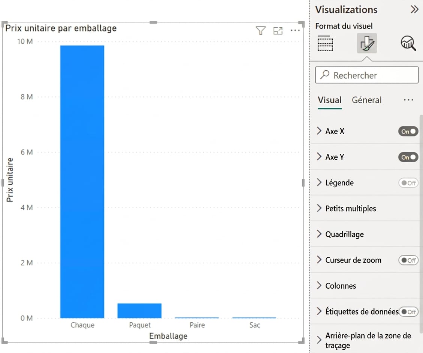The width and height of the screenshot is (423, 353).
Task: Click the search magnifier icon in Rechercher box
Action: click(325, 74)
